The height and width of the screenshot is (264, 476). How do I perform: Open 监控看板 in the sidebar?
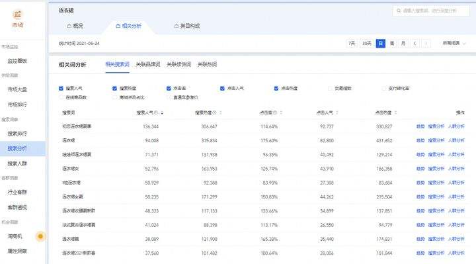(17, 61)
